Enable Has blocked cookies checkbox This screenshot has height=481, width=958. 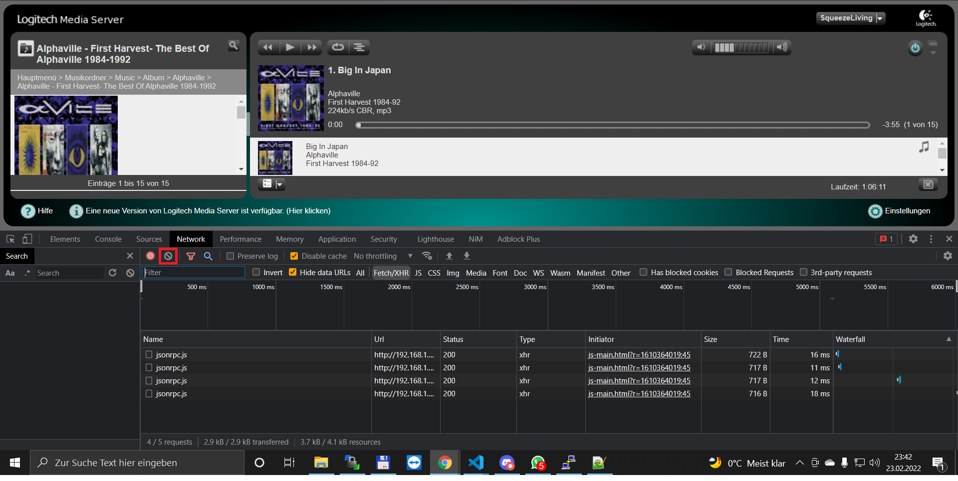click(644, 272)
